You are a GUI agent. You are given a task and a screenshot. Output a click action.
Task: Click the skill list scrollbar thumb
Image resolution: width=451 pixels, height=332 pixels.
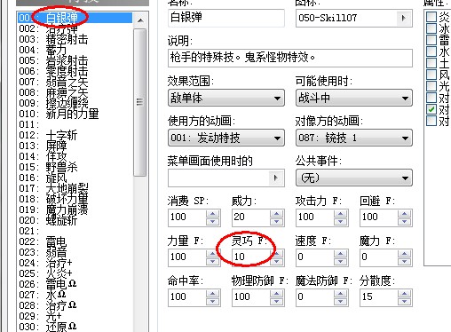(x=140, y=102)
